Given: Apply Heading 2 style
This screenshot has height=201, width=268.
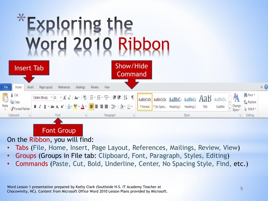Looking at the screenshot, I should pyautogui.click(x=190, y=102).
